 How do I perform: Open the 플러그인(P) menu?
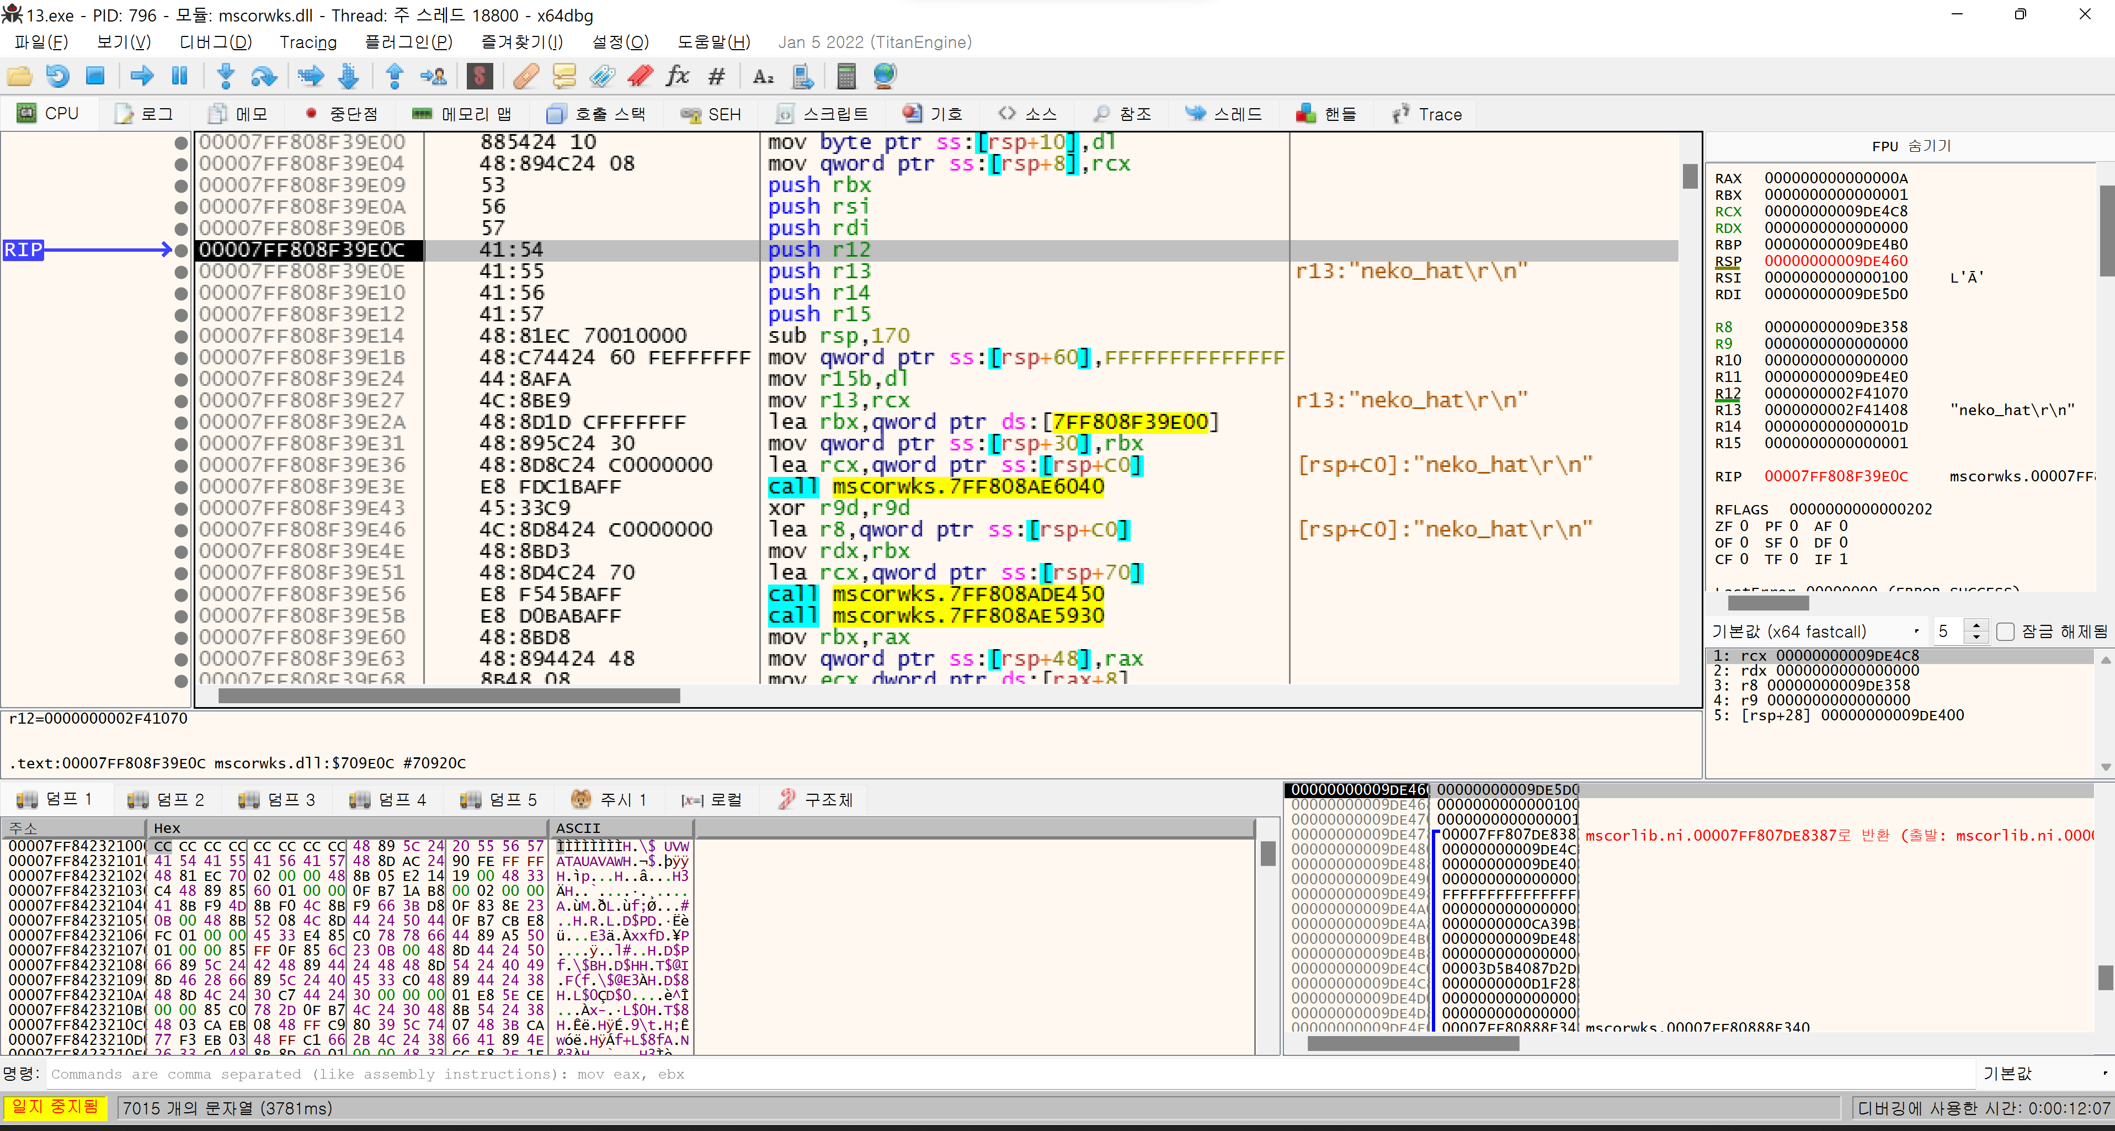[x=408, y=42]
